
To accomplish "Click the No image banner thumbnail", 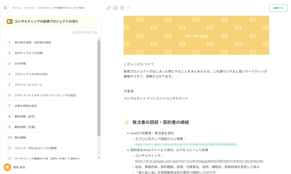I will click(196, 35).
